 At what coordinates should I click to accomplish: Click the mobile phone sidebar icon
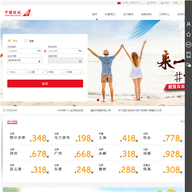pos(188,55)
